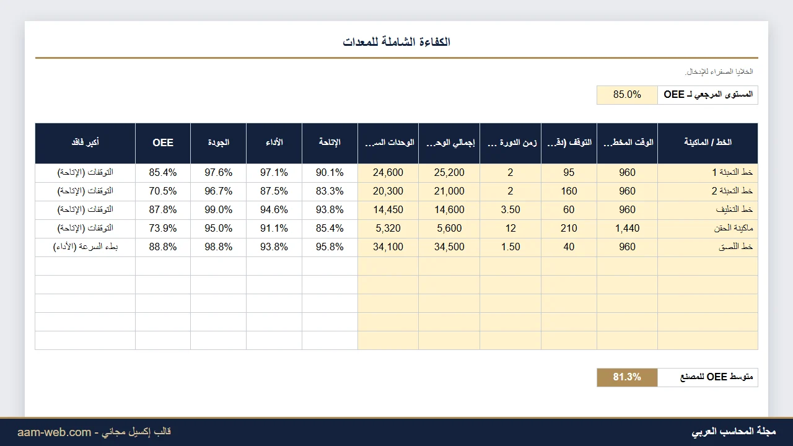The image size is (793, 446).
Task: Click the row label خط التغليف
Action: pos(708,210)
